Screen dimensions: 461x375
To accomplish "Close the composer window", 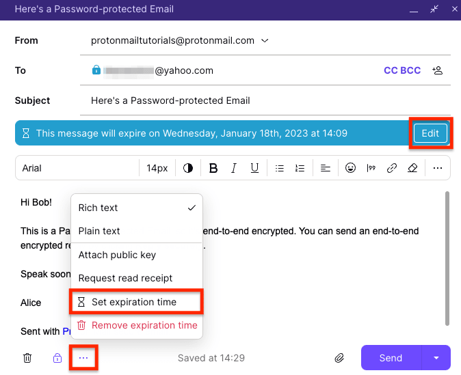I will [x=455, y=9].
